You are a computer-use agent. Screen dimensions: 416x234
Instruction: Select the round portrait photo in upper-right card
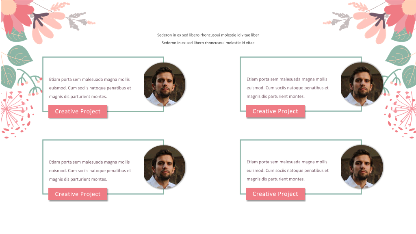pos(362,84)
